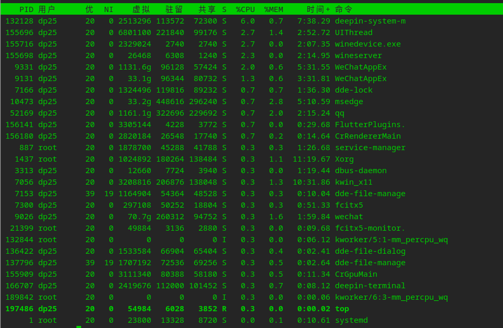The width and height of the screenshot is (503, 328).
Task: Select the bold top command name
Action: click(342, 309)
